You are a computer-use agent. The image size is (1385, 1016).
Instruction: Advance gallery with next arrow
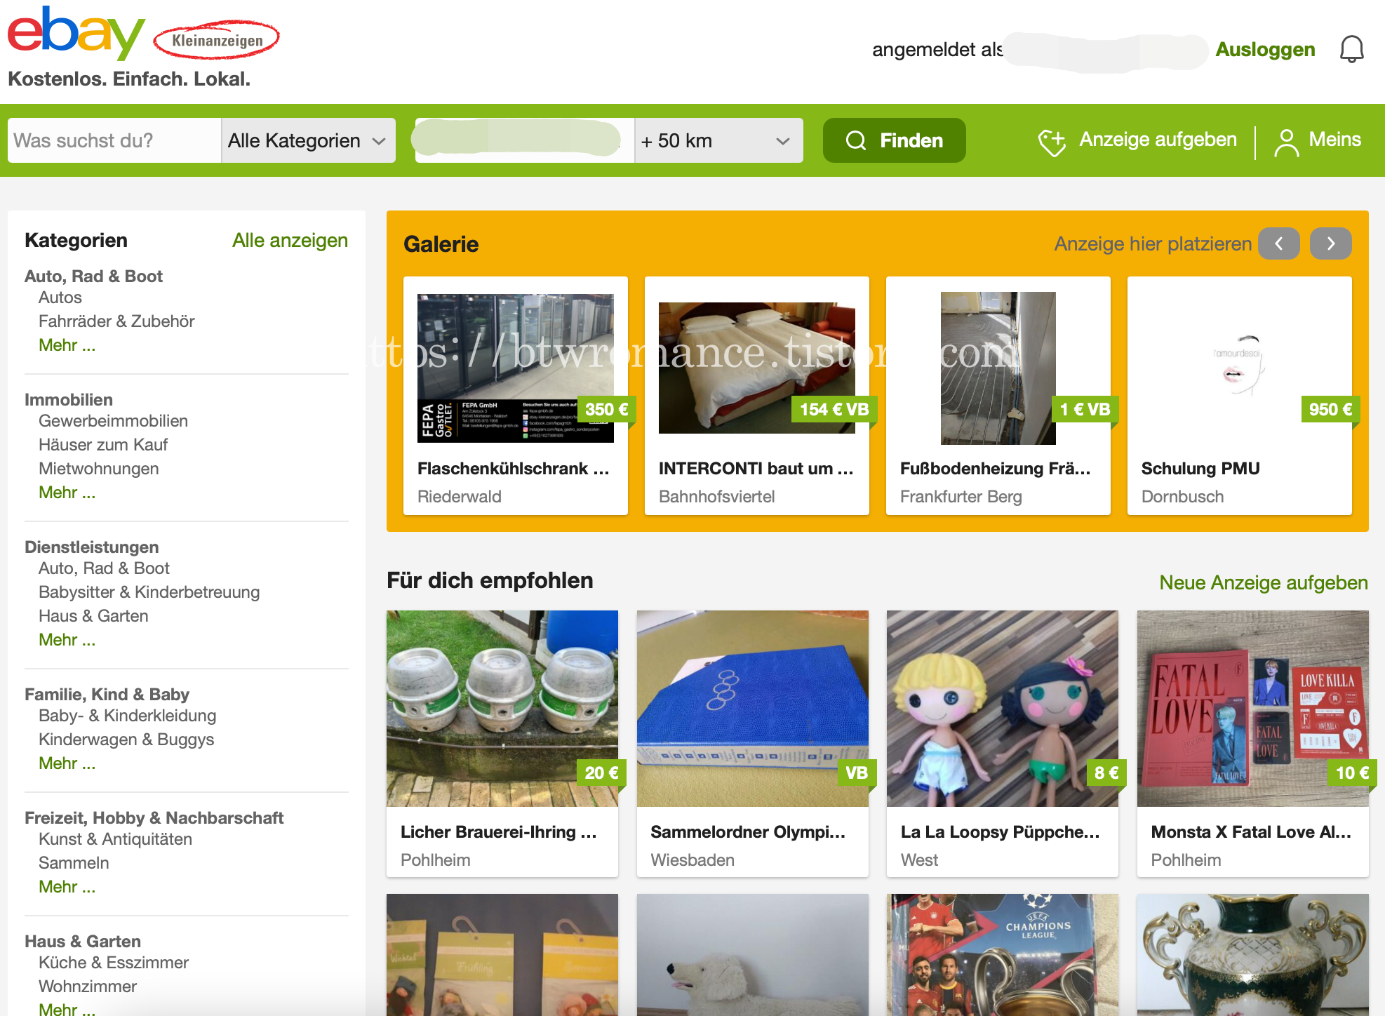click(x=1330, y=244)
